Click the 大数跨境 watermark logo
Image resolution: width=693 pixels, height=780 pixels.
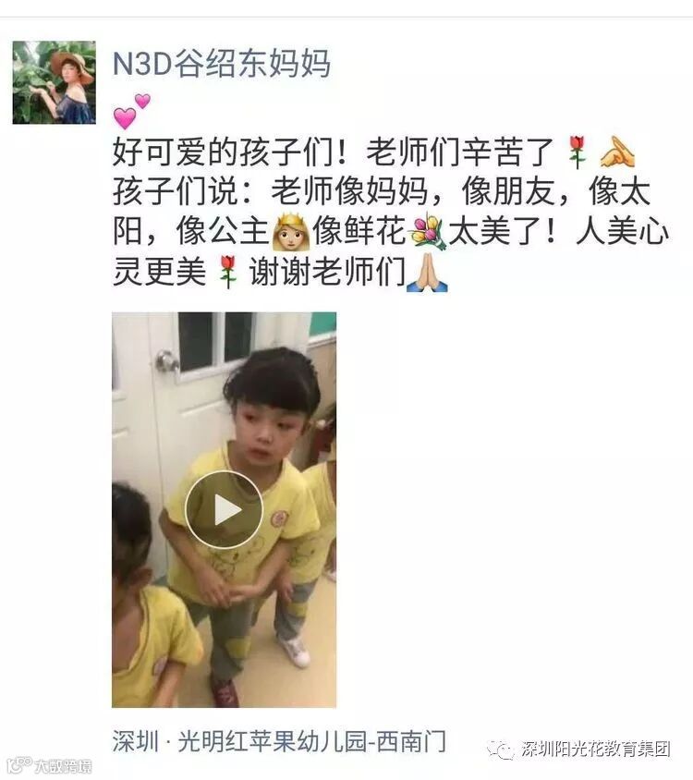coord(49,764)
